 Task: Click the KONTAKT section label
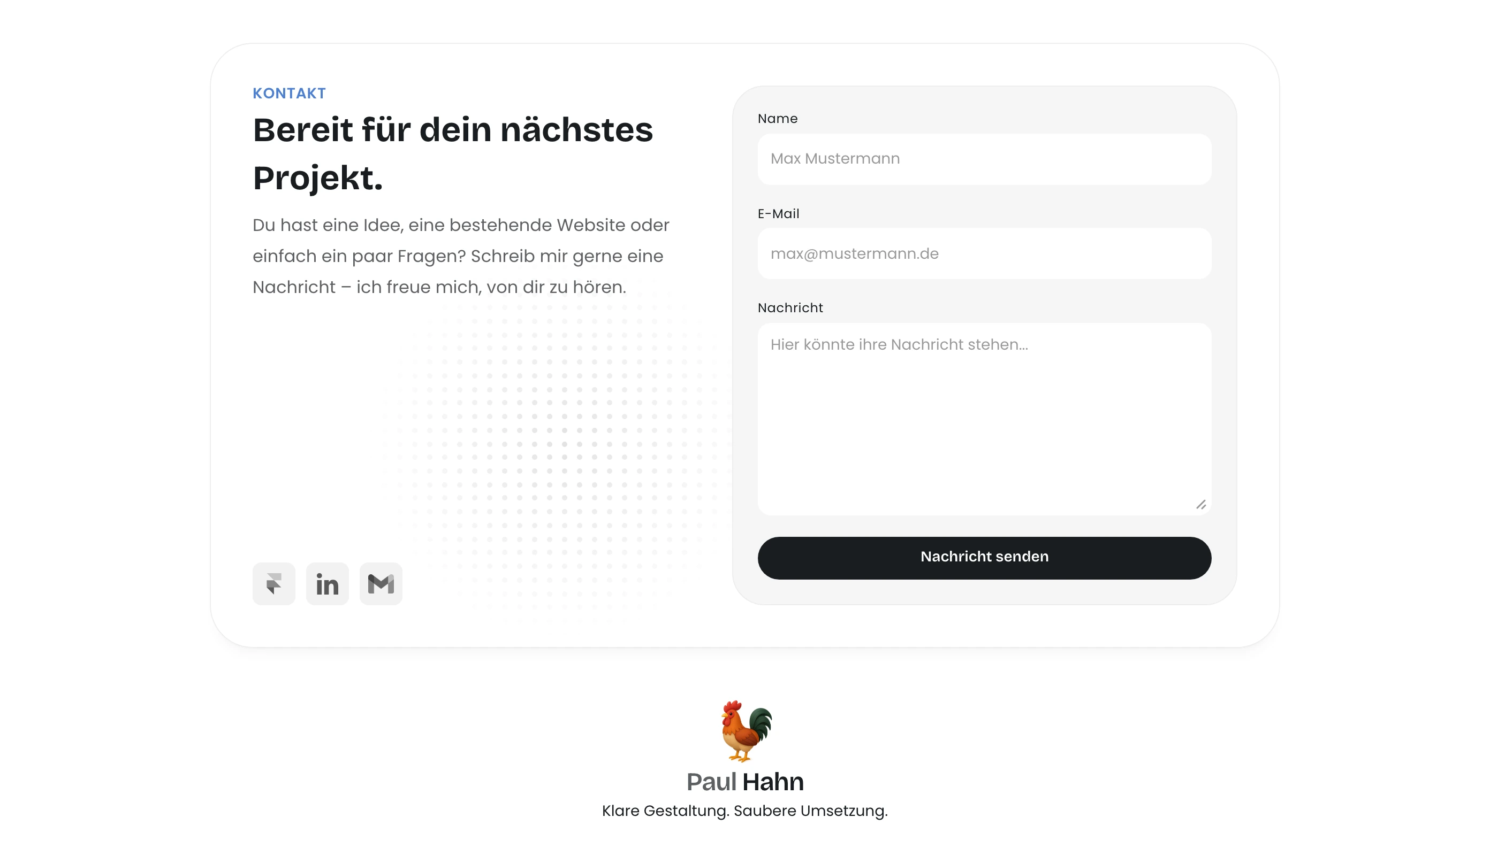(x=289, y=93)
